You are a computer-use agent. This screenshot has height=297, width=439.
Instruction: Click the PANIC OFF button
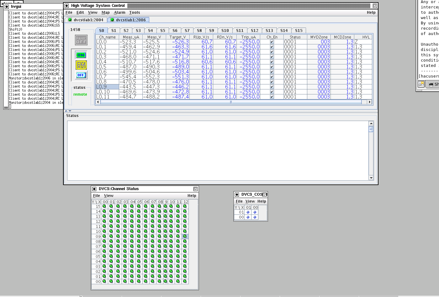[81, 40]
